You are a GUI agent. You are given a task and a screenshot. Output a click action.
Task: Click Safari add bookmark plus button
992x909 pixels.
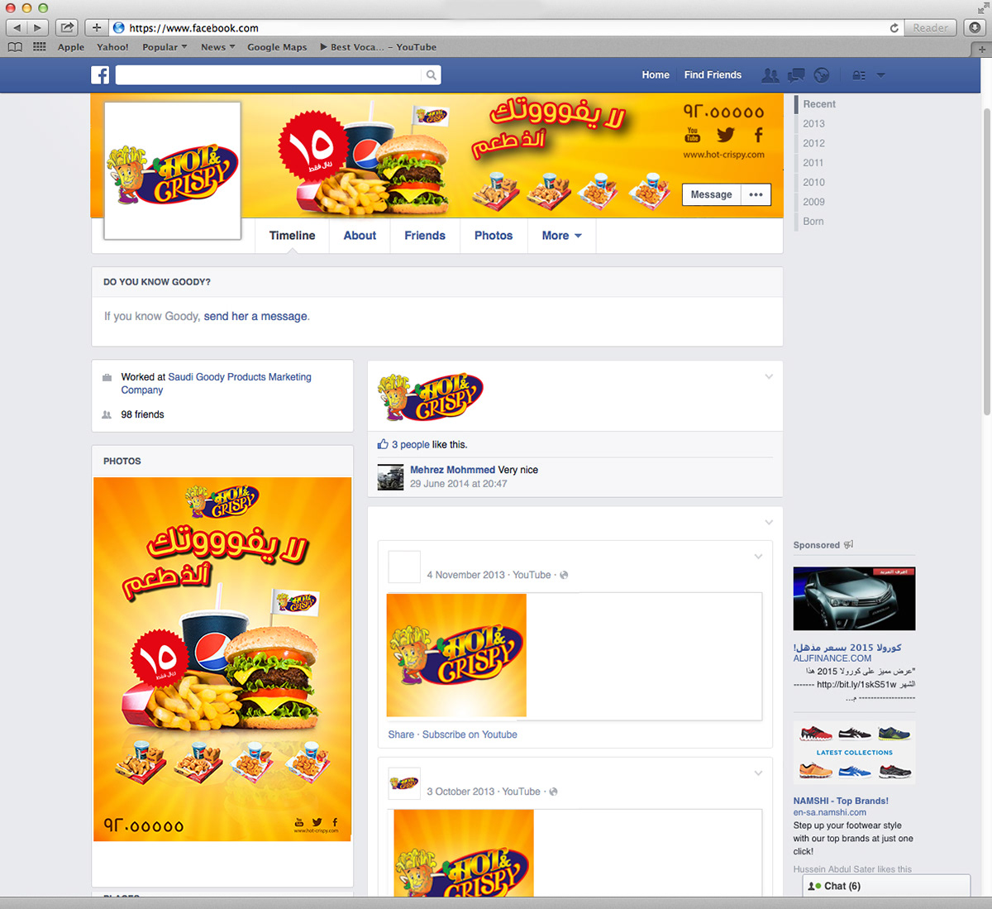coord(97,27)
